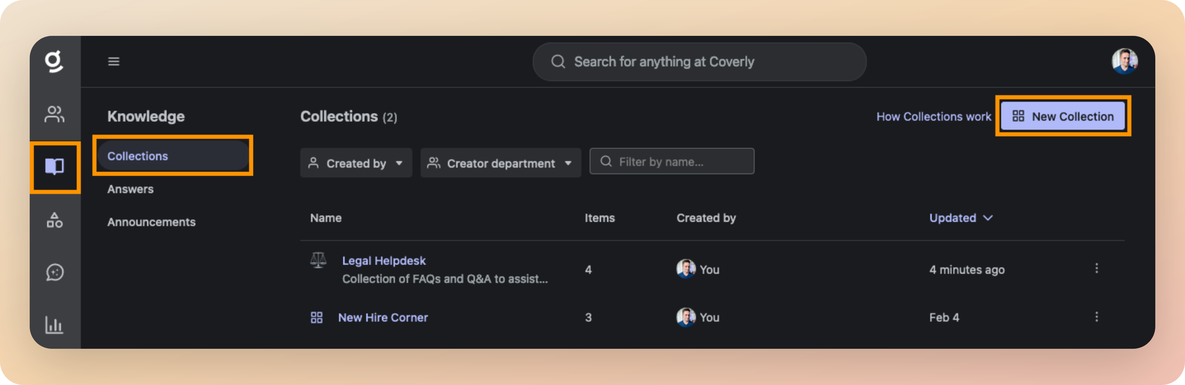Open the Knowledge book icon in sidebar
The height and width of the screenshot is (385, 1185).
tap(54, 167)
